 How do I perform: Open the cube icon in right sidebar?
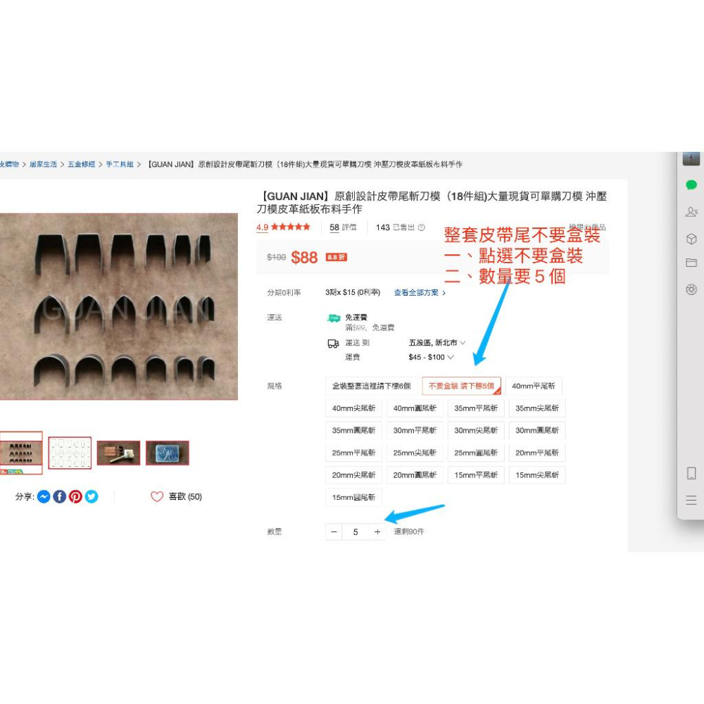tap(691, 239)
